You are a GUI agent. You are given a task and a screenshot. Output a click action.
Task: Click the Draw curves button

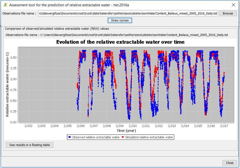tap(120, 21)
